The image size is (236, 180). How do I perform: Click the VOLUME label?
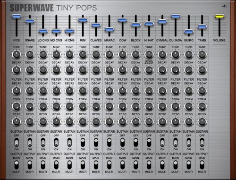click(219, 40)
